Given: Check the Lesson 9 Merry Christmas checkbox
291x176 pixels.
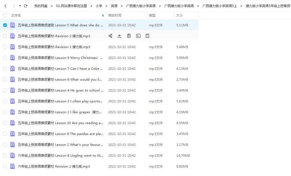Looking at the screenshot, I should point(5,58).
